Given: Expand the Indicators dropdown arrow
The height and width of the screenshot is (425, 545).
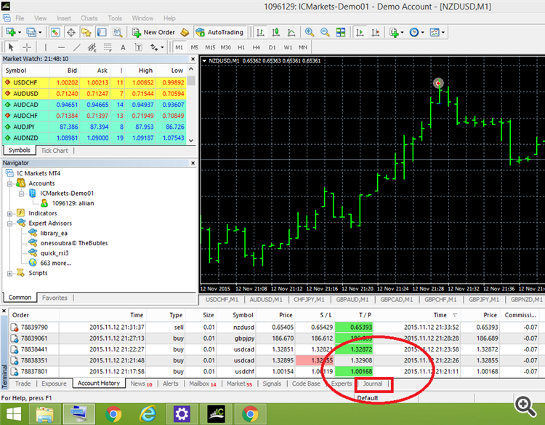Looking at the screenshot, I should pos(402,33).
